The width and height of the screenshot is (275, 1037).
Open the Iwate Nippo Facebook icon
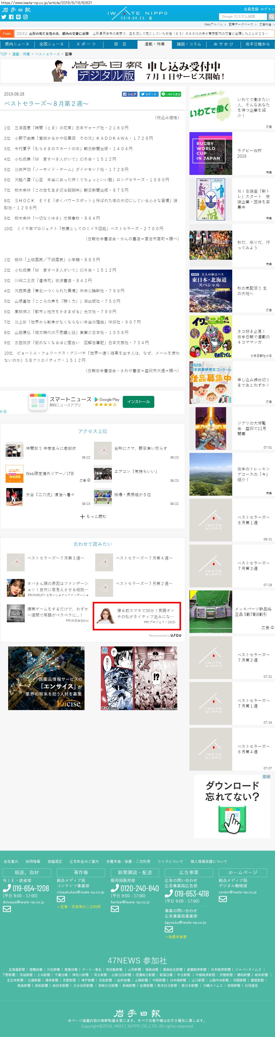(11, 17)
